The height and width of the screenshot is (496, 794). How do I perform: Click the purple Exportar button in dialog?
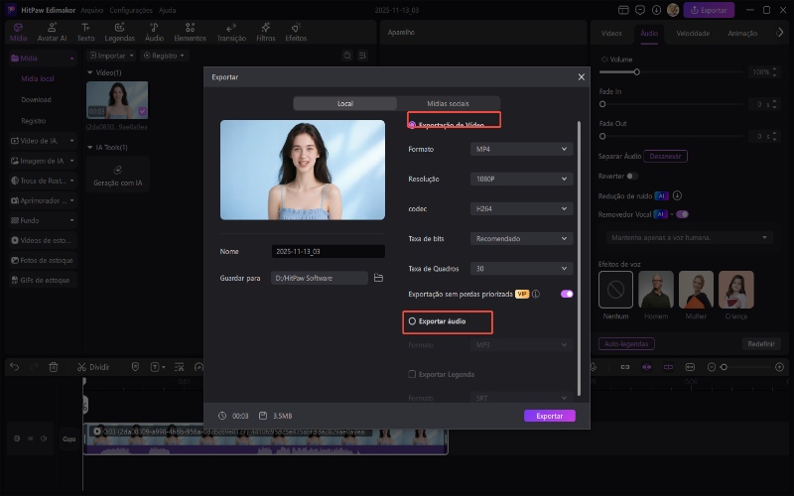coord(549,416)
